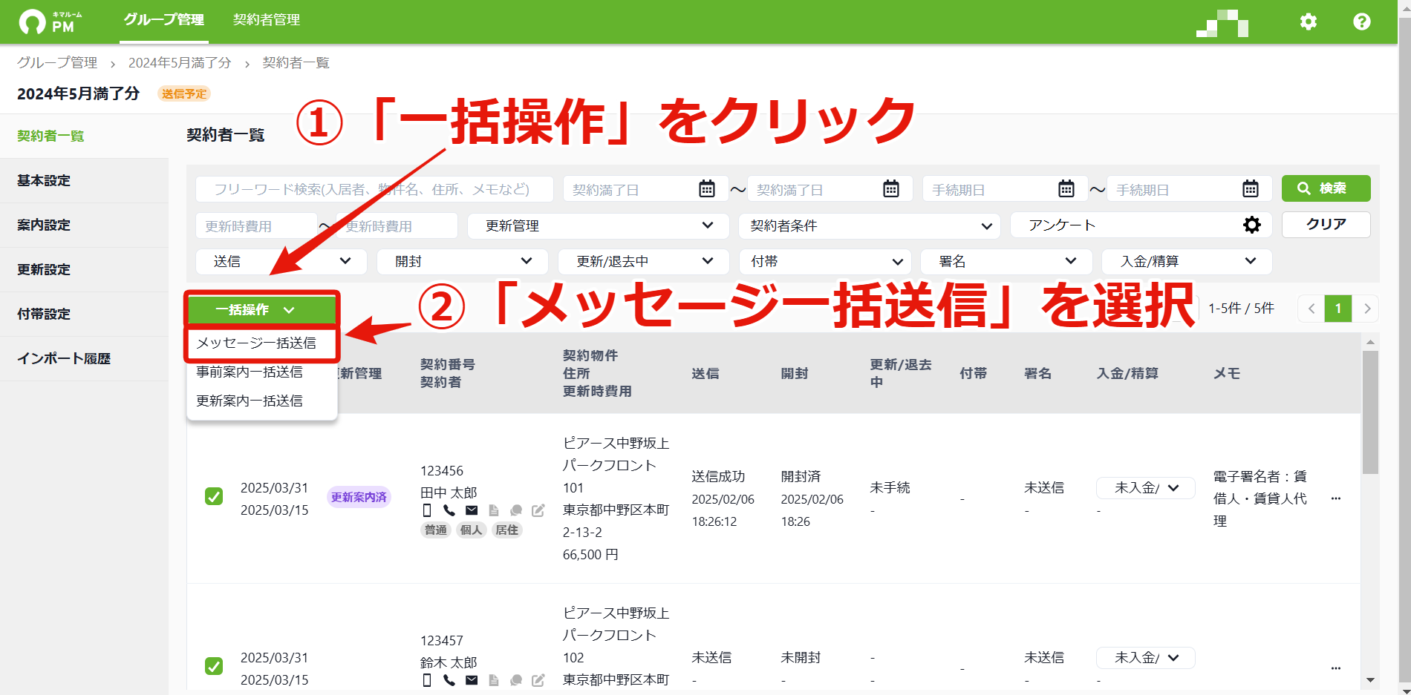Screen dimensions: 1411x695
Task: Click the building logo icon in header
Action: coord(1222,23)
